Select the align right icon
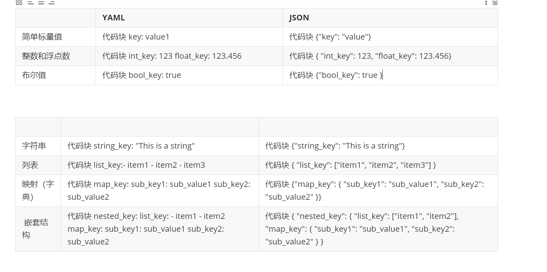Screen dimensions: 547x272 pyautogui.click(x=51, y=2)
